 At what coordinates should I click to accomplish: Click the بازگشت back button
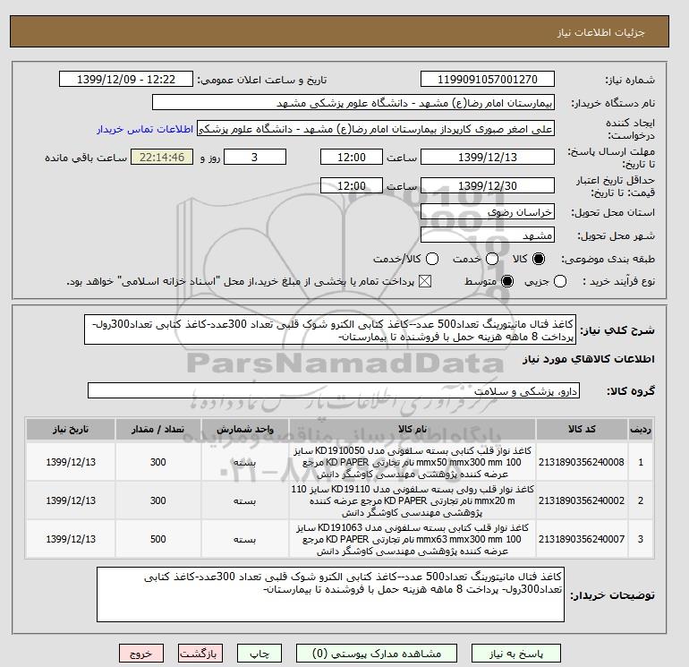[x=200, y=654]
